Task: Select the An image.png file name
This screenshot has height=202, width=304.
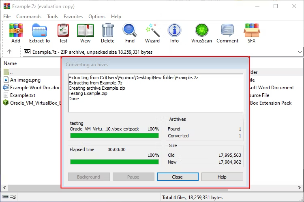Action: [26, 80]
